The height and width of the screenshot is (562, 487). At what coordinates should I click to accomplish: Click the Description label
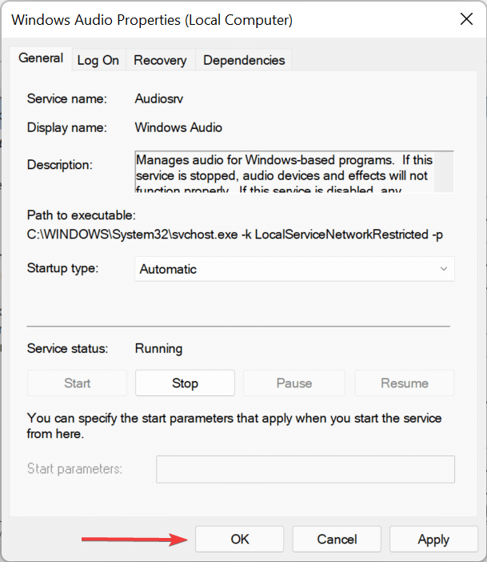[59, 165]
